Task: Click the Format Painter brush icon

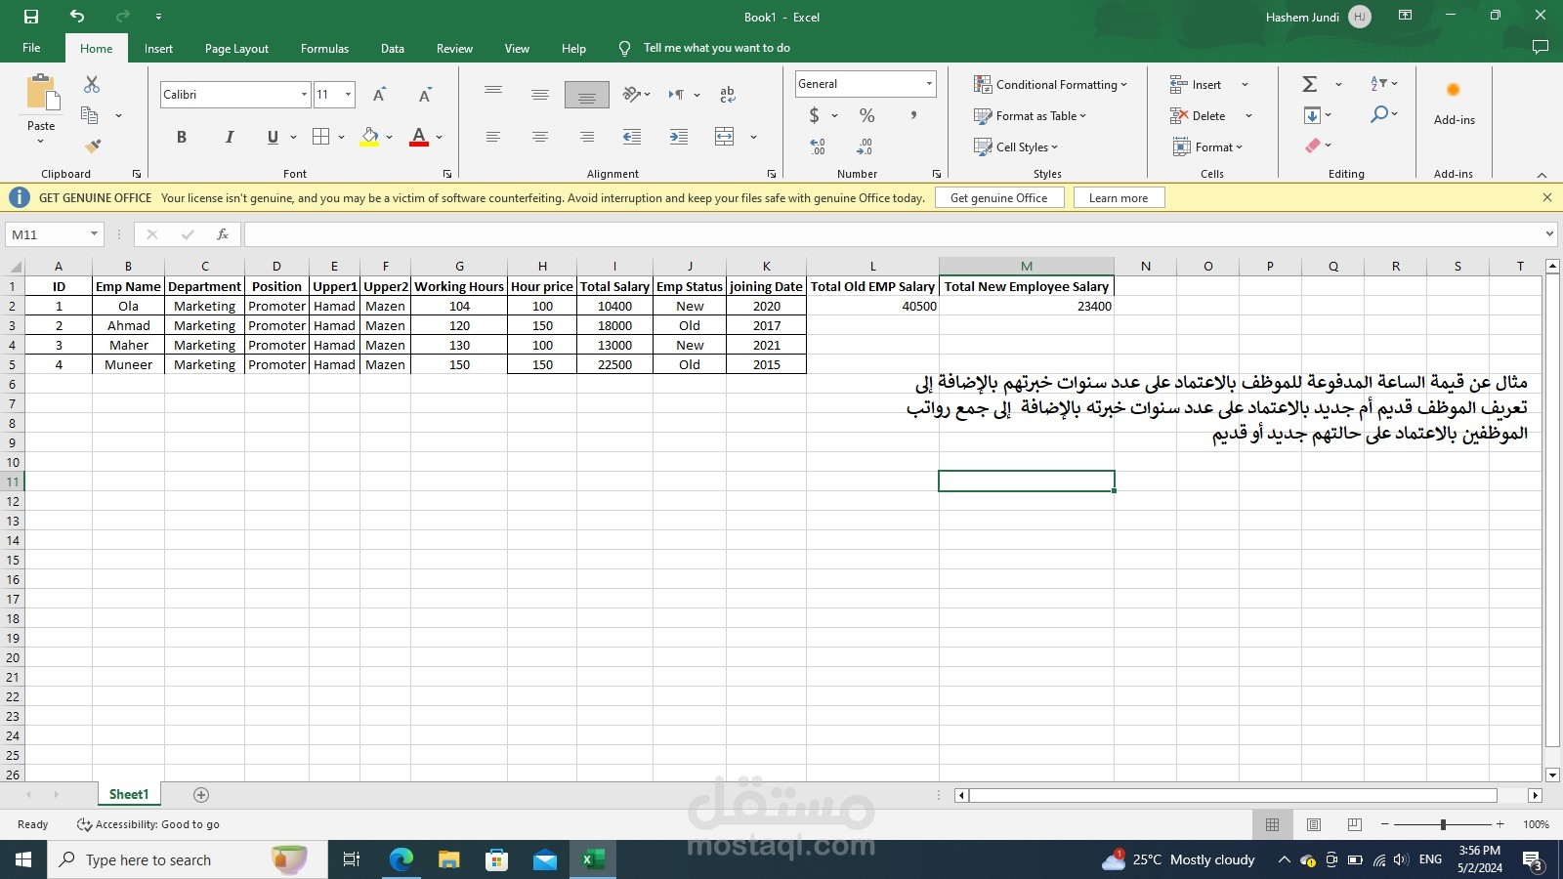Action: coord(92,146)
